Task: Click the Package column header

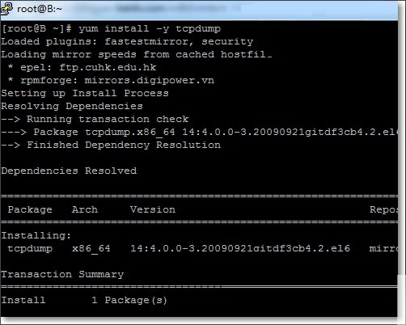Action: pyautogui.click(x=30, y=209)
